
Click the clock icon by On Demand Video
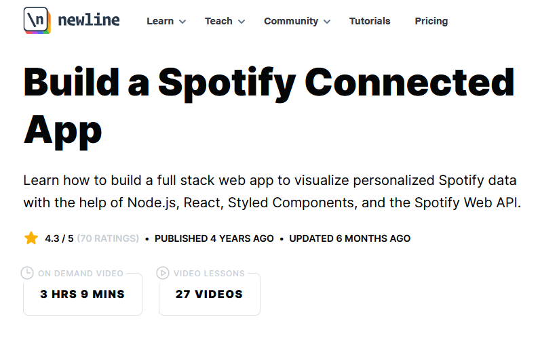pos(27,274)
